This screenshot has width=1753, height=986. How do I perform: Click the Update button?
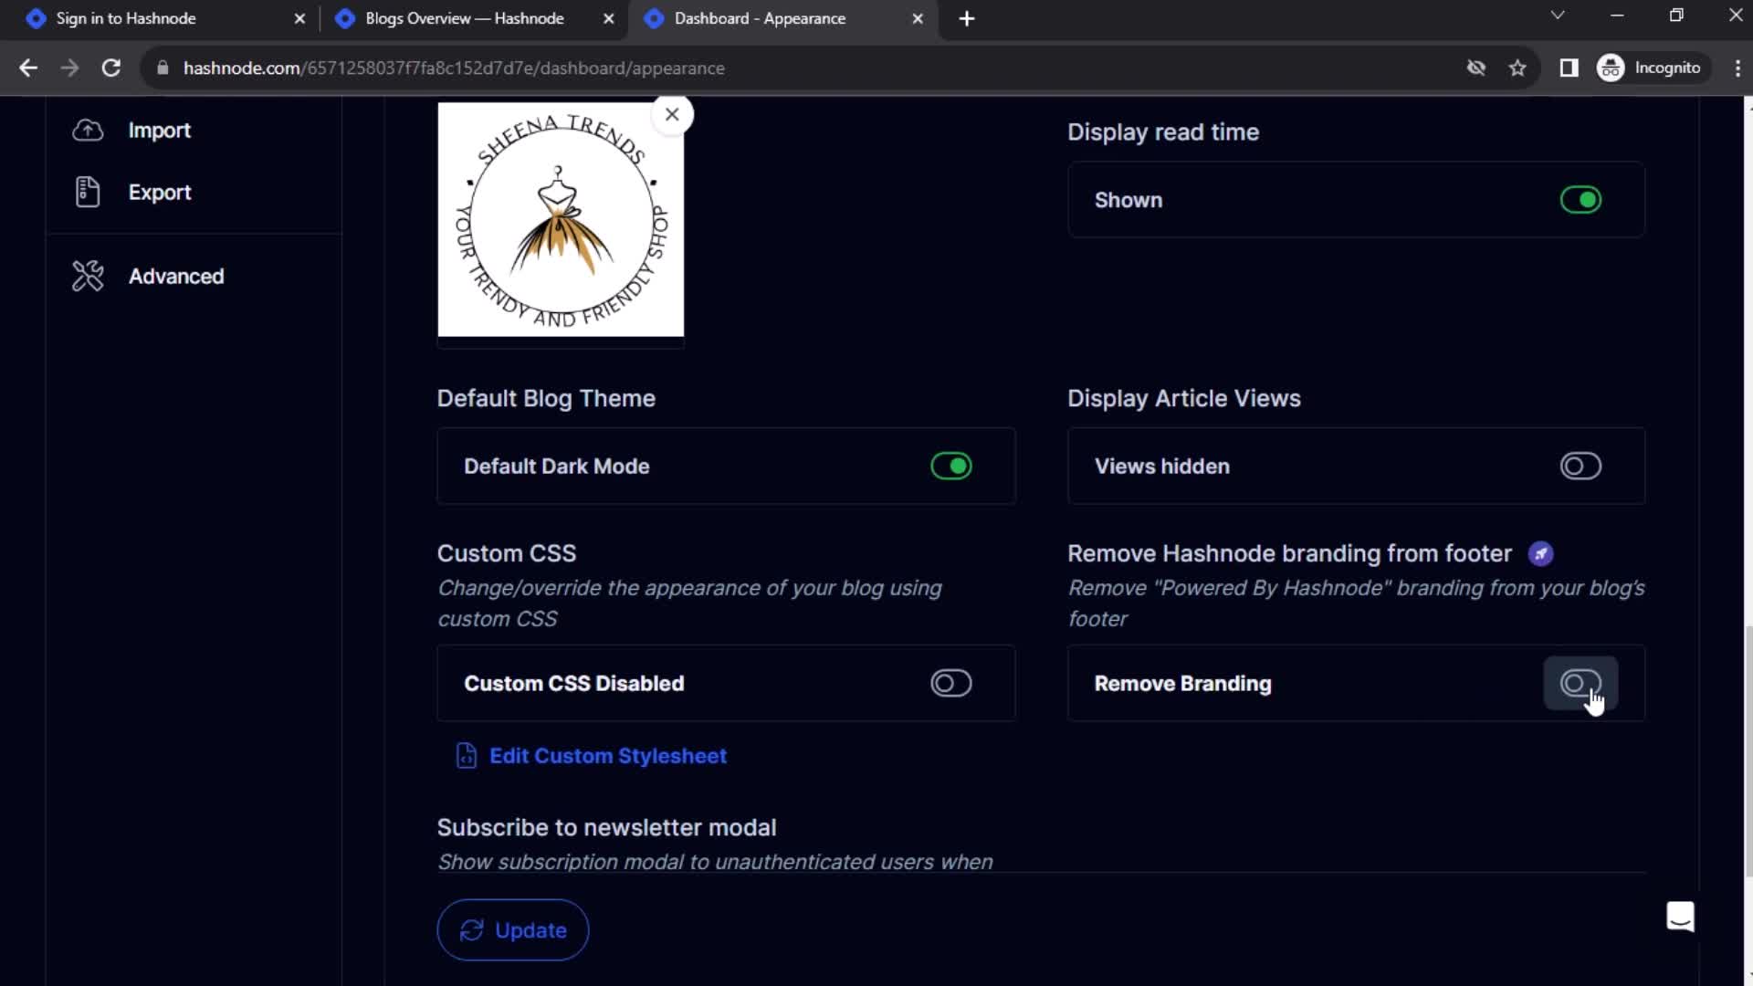coord(513,929)
